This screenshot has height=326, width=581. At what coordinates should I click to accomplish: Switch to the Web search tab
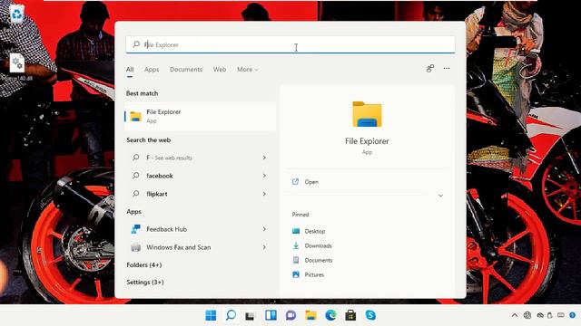pyautogui.click(x=220, y=70)
